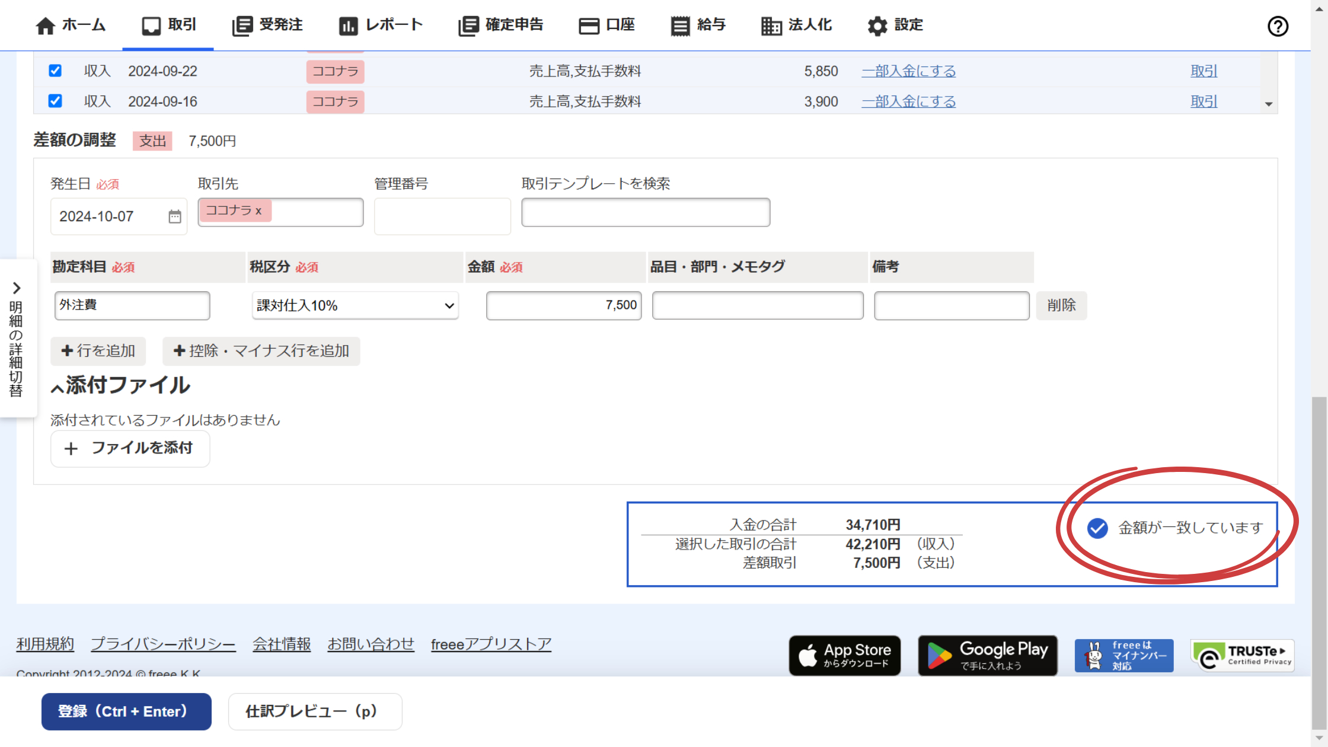Click the App Store download badge
Viewport: 1328px width, 747px height.
(844, 655)
